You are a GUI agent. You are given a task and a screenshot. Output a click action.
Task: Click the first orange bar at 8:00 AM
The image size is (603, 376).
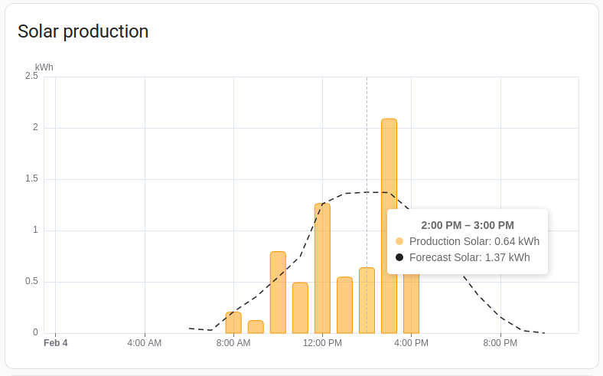tap(233, 322)
